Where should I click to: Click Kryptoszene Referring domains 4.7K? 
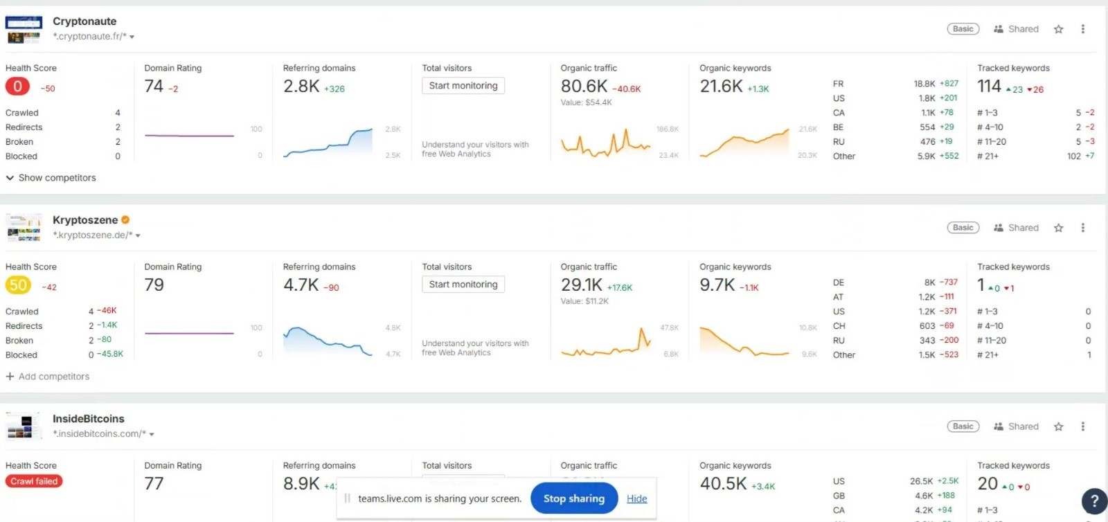(x=301, y=285)
